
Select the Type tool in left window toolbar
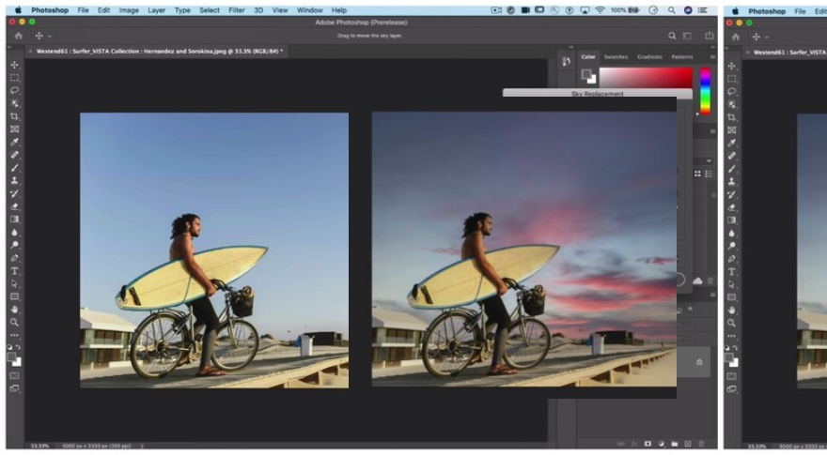coord(14,270)
